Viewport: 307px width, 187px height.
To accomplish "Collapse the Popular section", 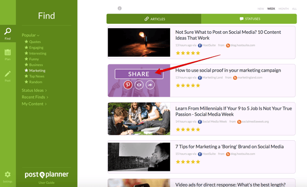I will [x=31, y=35].
